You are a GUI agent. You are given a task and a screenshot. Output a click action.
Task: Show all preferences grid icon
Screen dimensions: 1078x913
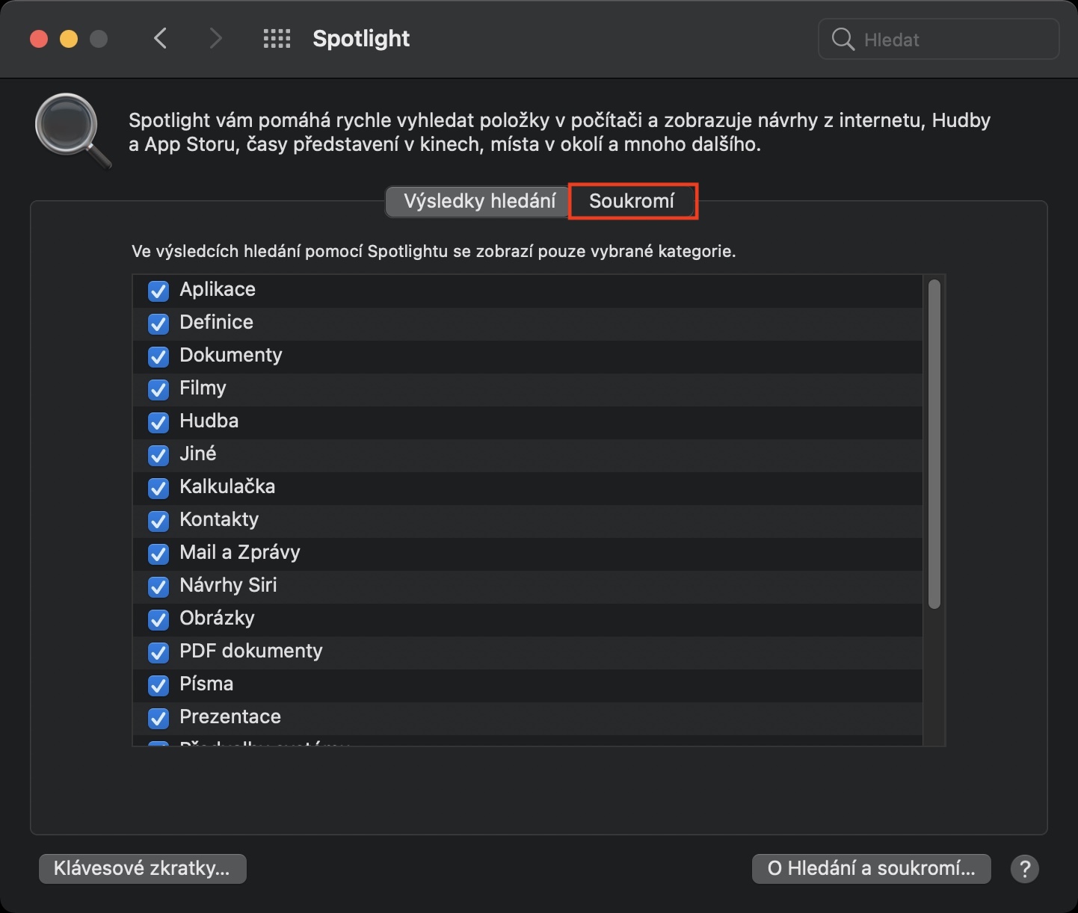[x=277, y=39]
